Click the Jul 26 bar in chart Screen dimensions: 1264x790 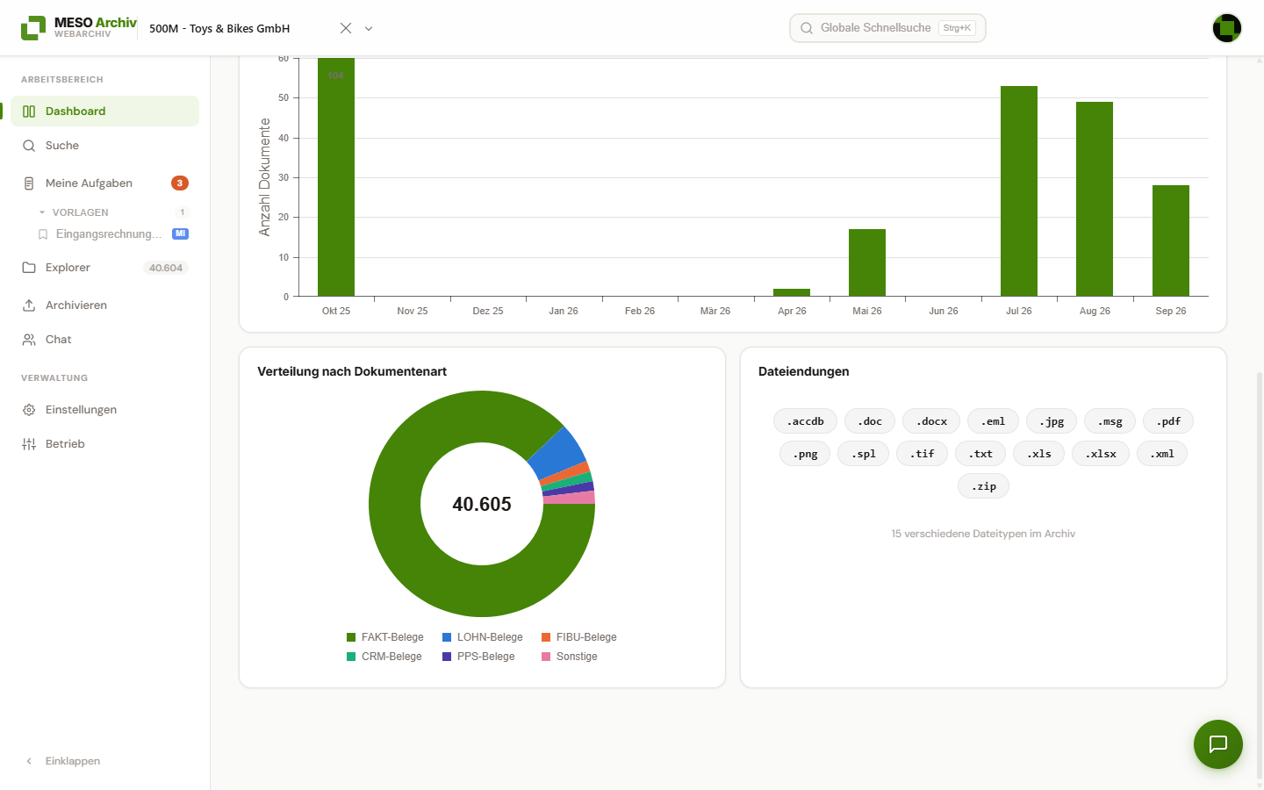[x=1019, y=191]
